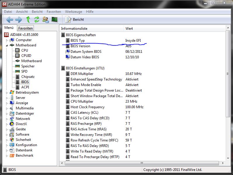Click the horizontal scrollbar thumb

tap(142, 163)
